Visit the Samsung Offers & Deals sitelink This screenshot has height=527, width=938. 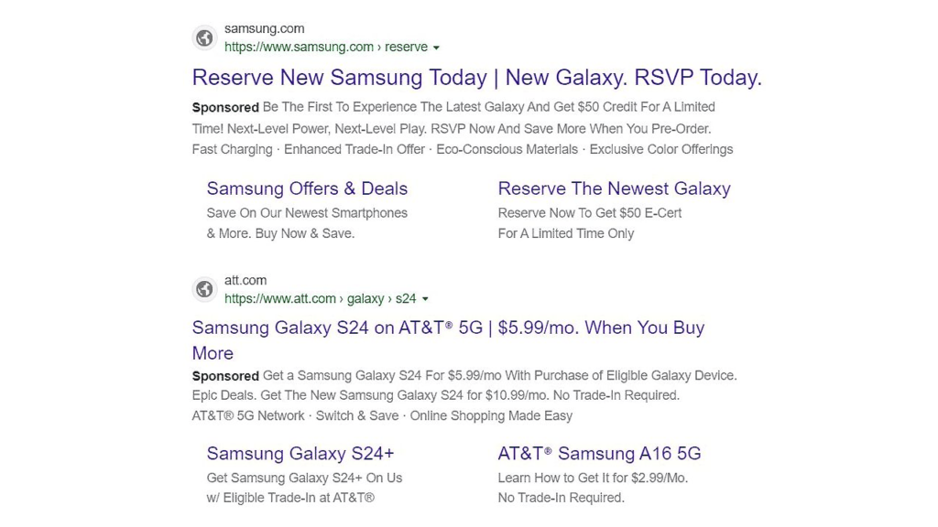point(307,188)
